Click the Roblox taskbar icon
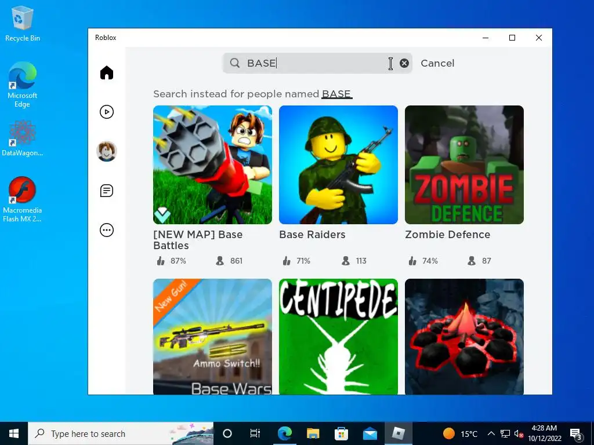The height and width of the screenshot is (445, 594). (x=398, y=433)
